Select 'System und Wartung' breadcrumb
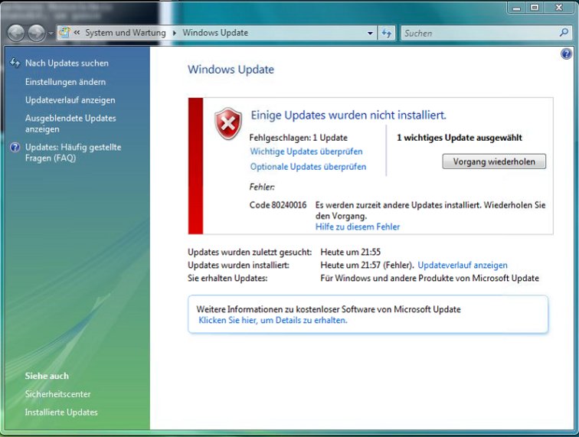Viewport: 579px width, 437px height. (126, 32)
